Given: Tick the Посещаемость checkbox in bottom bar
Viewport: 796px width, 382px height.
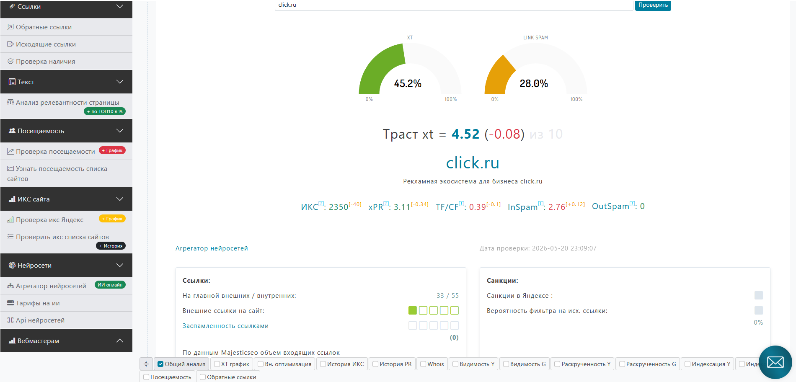Looking at the screenshot, I should tap(146, 377).
